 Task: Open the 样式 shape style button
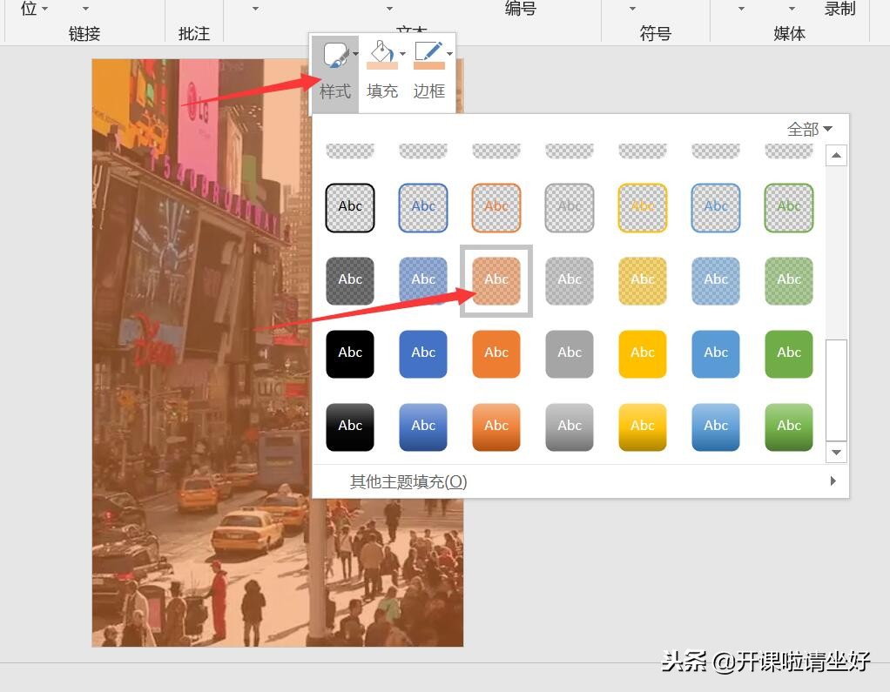point(335,74)
